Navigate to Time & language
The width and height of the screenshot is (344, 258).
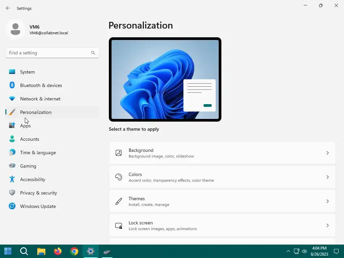tap(52, 153)
